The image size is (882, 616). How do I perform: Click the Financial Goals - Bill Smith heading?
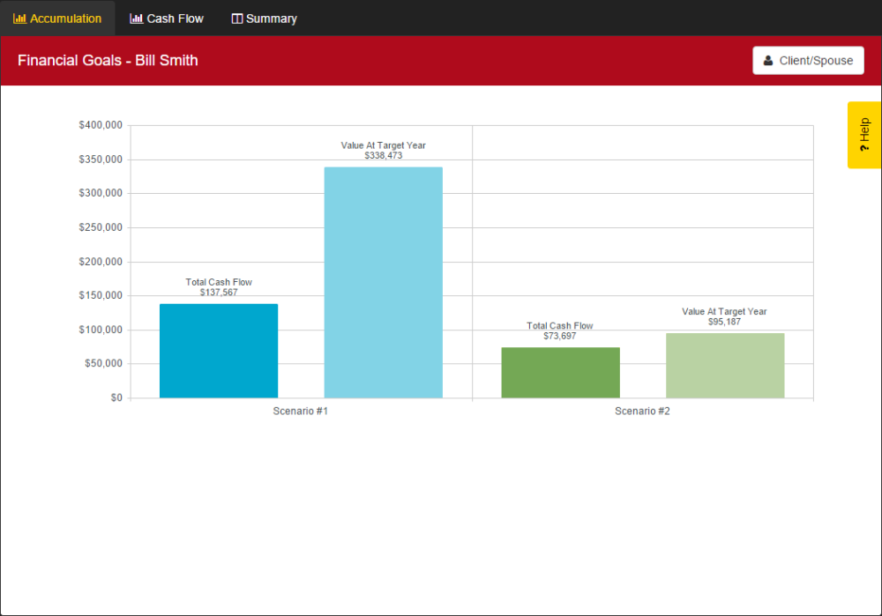[108, 60]
